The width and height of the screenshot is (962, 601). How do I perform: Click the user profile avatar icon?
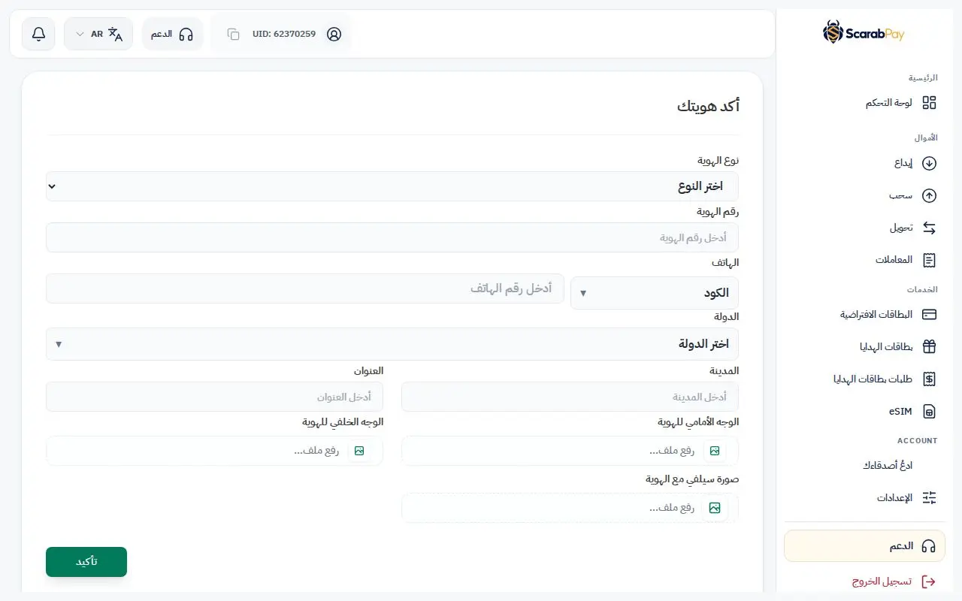(x=334, y=34)
